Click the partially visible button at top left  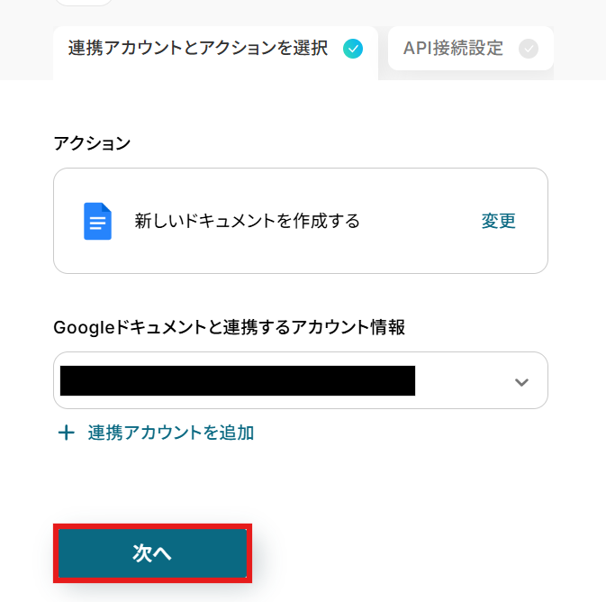coord(84,3)
